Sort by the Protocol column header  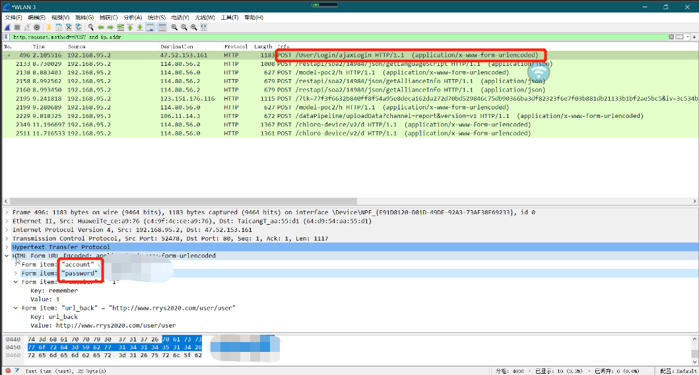[237, 46]
